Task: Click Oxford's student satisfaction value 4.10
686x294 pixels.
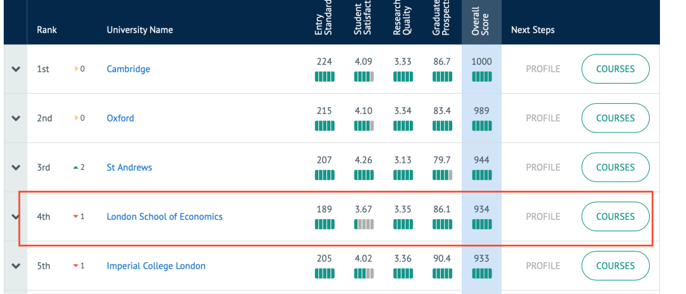Action: point(363,112)
